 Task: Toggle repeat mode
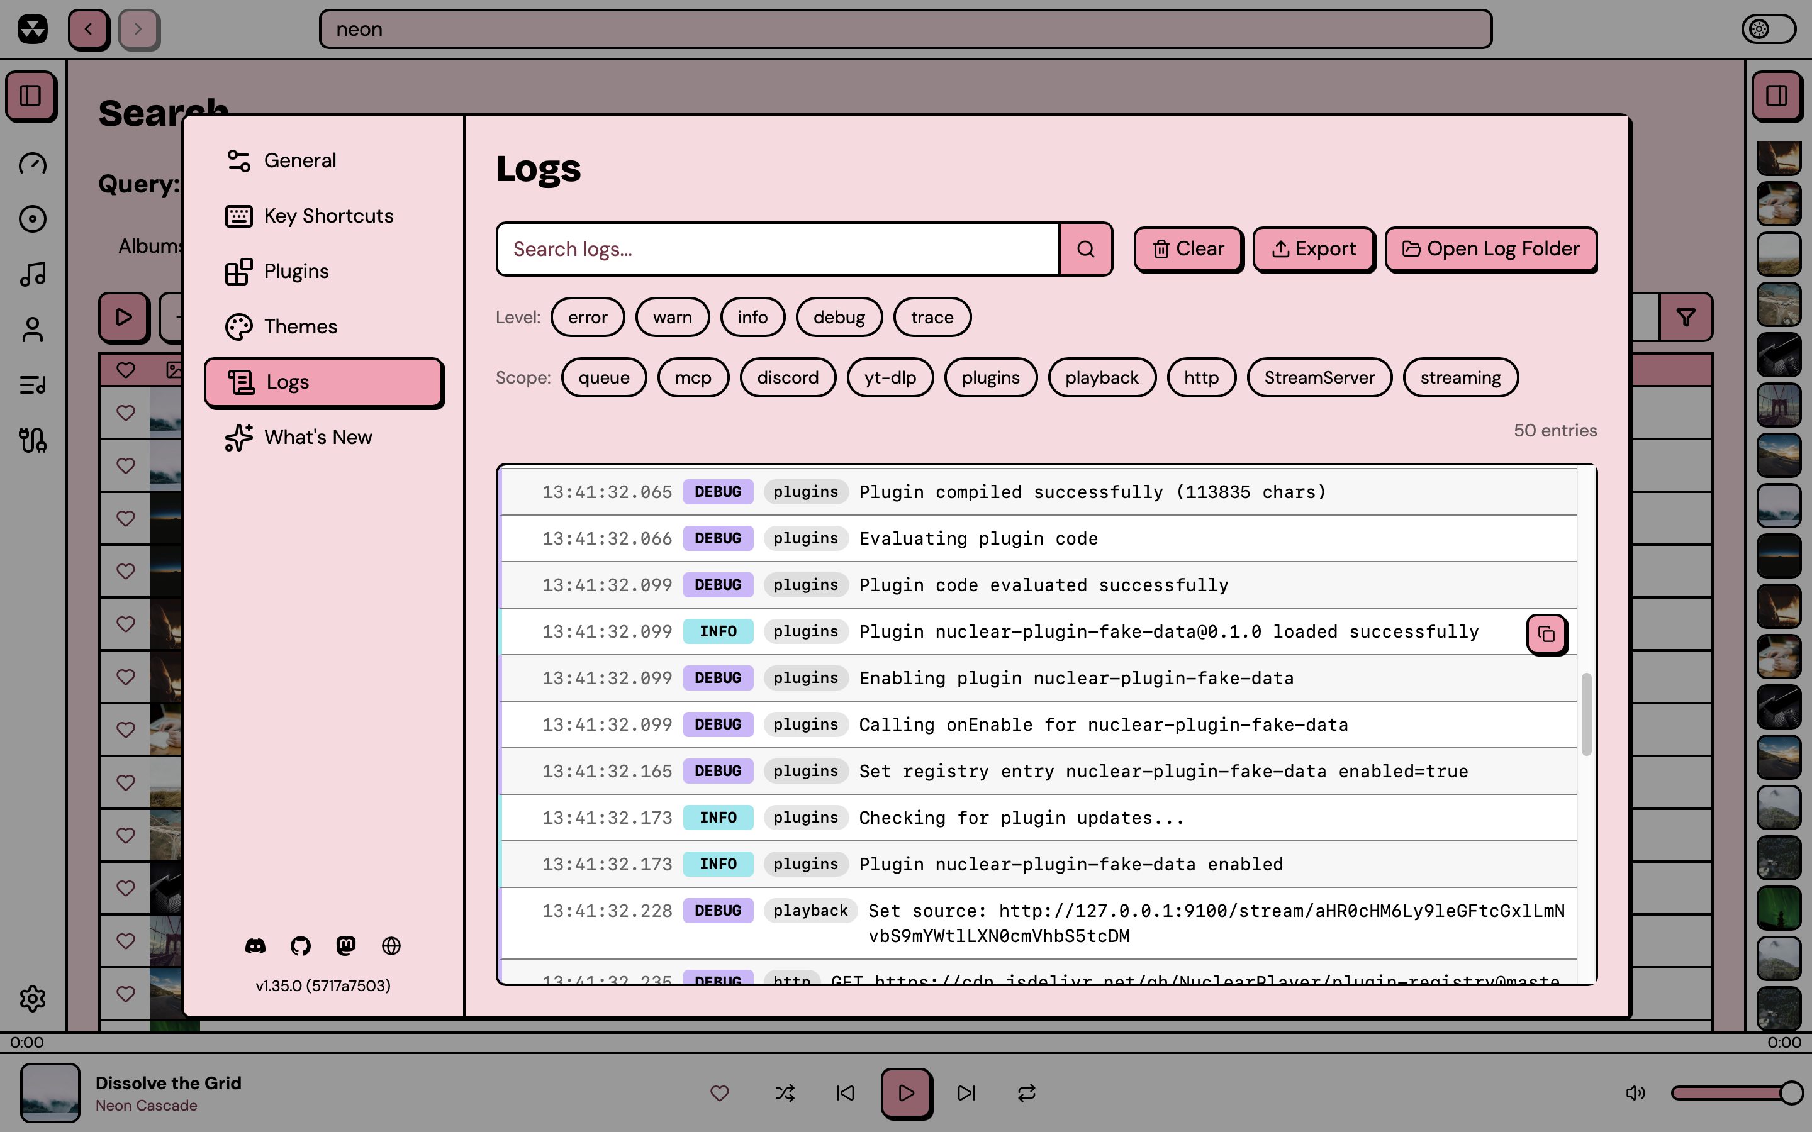[1027, 1093]
